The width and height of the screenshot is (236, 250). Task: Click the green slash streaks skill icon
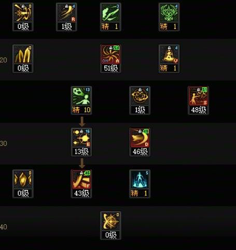pos(110,13)
